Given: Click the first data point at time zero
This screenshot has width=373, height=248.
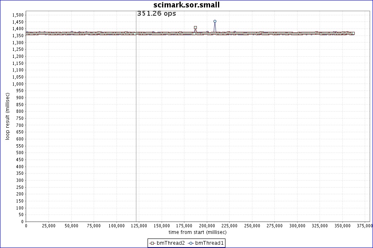Looking at the screenshot, I should (27, 33).
